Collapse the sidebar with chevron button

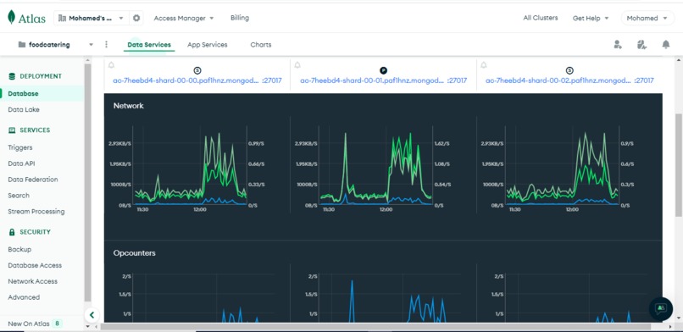pyautogui.click(x=92, y=315)
